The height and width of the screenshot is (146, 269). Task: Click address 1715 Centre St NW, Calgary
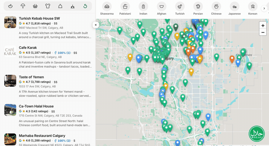pyautogui.click(x=51, y=115)
